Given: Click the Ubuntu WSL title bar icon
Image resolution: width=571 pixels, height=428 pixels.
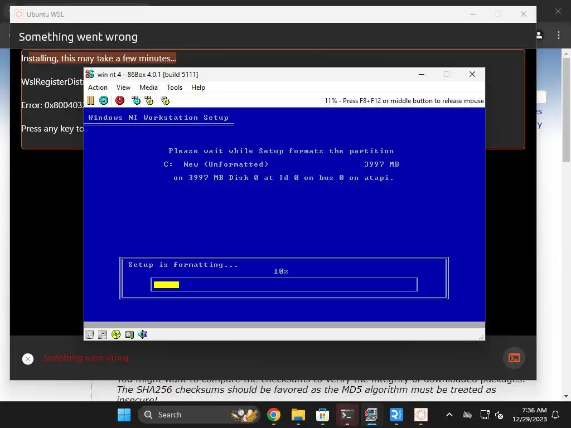Looking at the screenshot, I should [19, 14].
